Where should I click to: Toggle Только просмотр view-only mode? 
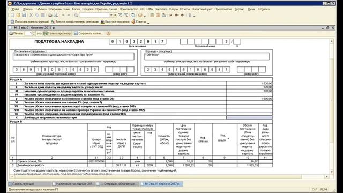(57, 33)
